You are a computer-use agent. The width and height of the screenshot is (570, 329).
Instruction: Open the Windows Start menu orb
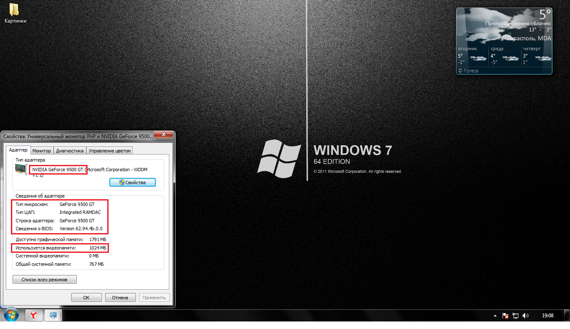pyautogui.click(x=11, y=315)
